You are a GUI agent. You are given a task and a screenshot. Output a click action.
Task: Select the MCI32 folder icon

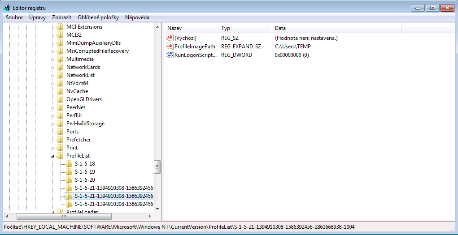[x=61, y=35]
